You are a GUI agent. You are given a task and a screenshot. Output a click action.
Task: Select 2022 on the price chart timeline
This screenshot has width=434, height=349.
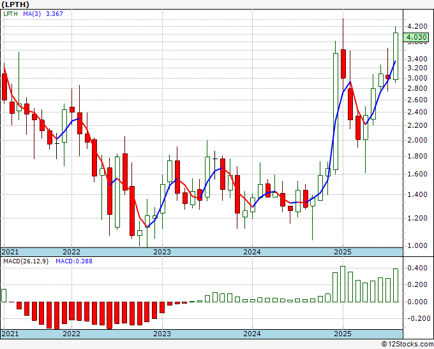71,252
